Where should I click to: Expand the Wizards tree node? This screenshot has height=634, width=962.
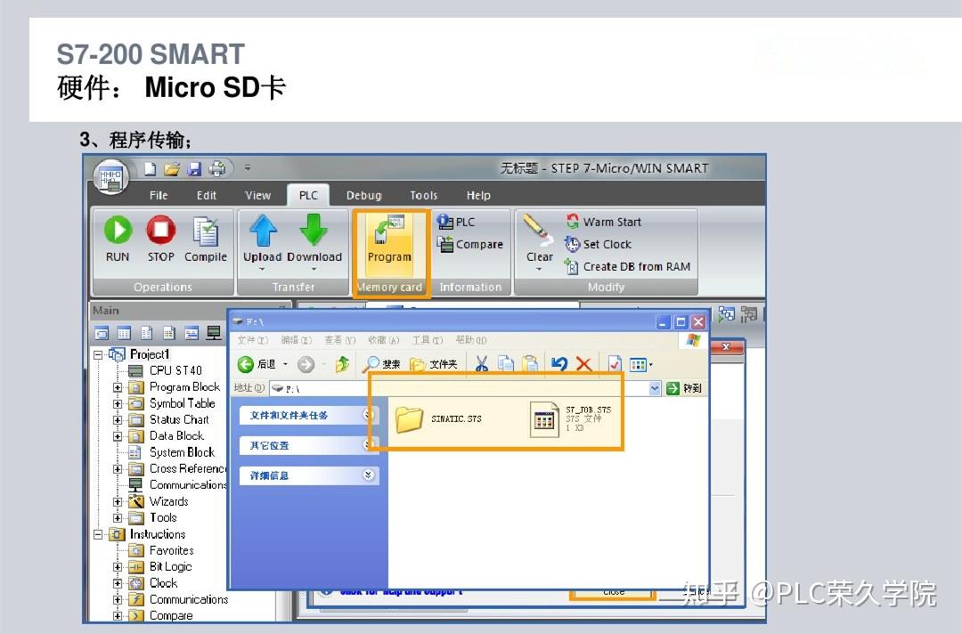[118, 501]
